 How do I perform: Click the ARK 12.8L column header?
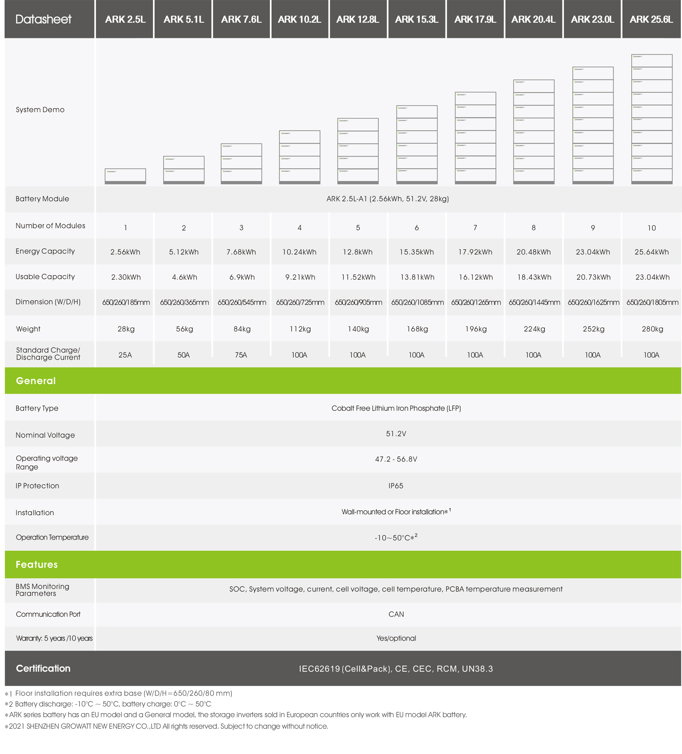coord(358,19)
